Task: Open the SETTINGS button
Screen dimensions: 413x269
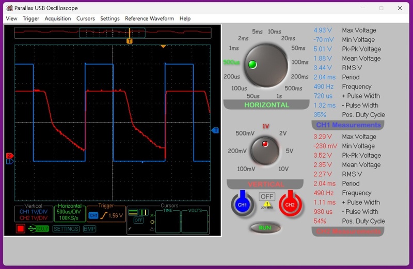Action: [x=66, y=229]
